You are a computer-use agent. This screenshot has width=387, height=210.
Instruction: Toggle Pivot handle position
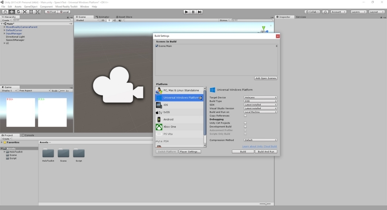(x=51, y=12)
